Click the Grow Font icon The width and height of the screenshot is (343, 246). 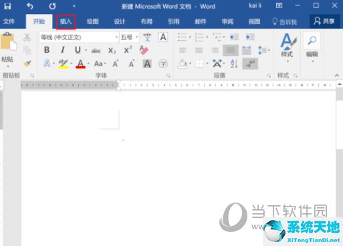[x=116, y=64]
